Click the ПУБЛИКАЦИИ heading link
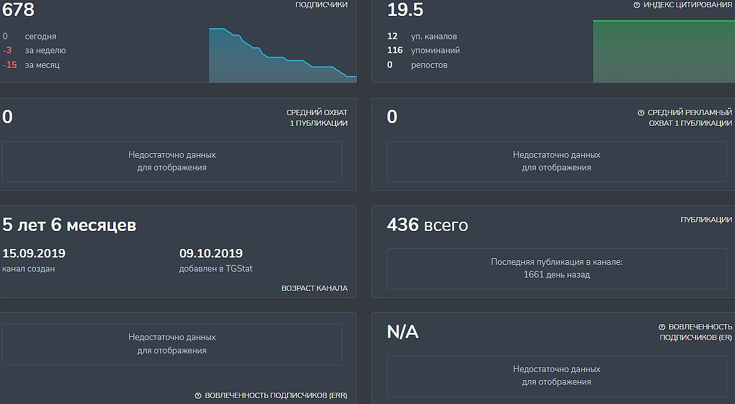The image size is (735, 404). [x=706, y=220]
